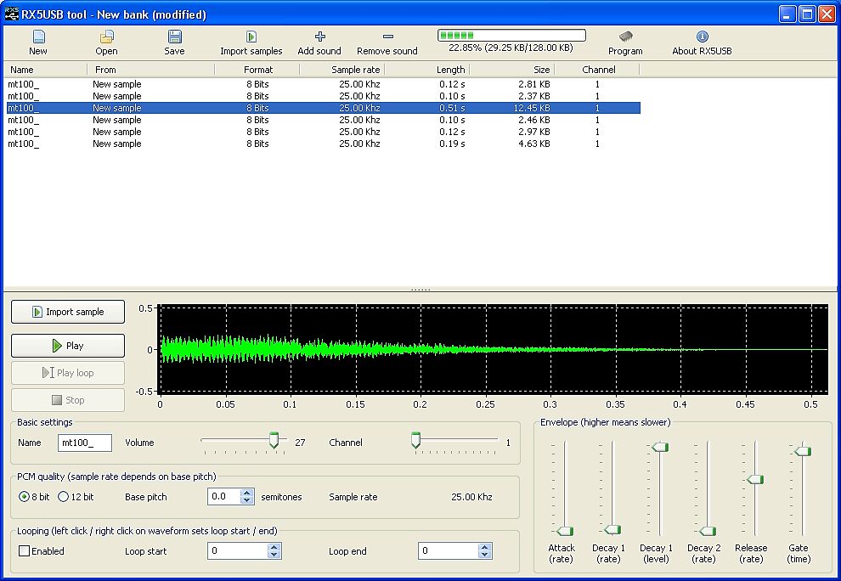
Task: Play the selected sample
Action: (x=68, y=346)
